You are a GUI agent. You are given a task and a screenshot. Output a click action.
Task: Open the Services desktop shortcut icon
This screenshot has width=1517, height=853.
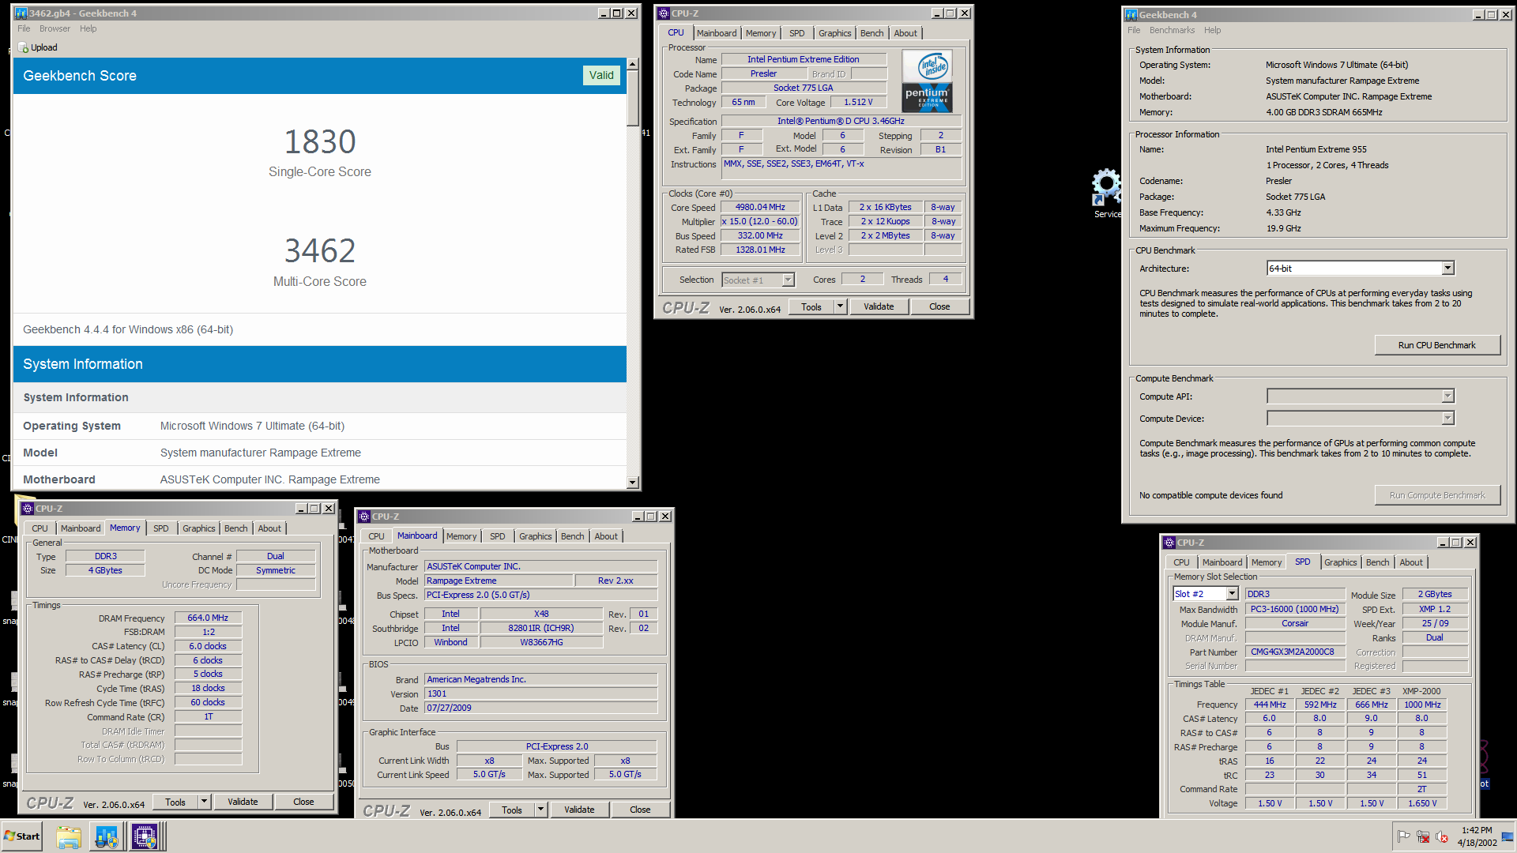1106,194
